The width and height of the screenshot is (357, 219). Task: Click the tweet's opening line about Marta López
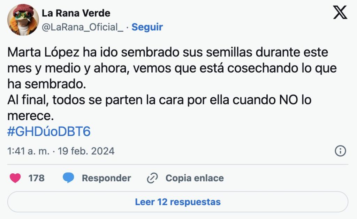tap(167, 52)
